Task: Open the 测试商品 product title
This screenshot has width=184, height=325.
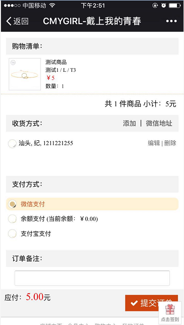Action: click(56, 62)
